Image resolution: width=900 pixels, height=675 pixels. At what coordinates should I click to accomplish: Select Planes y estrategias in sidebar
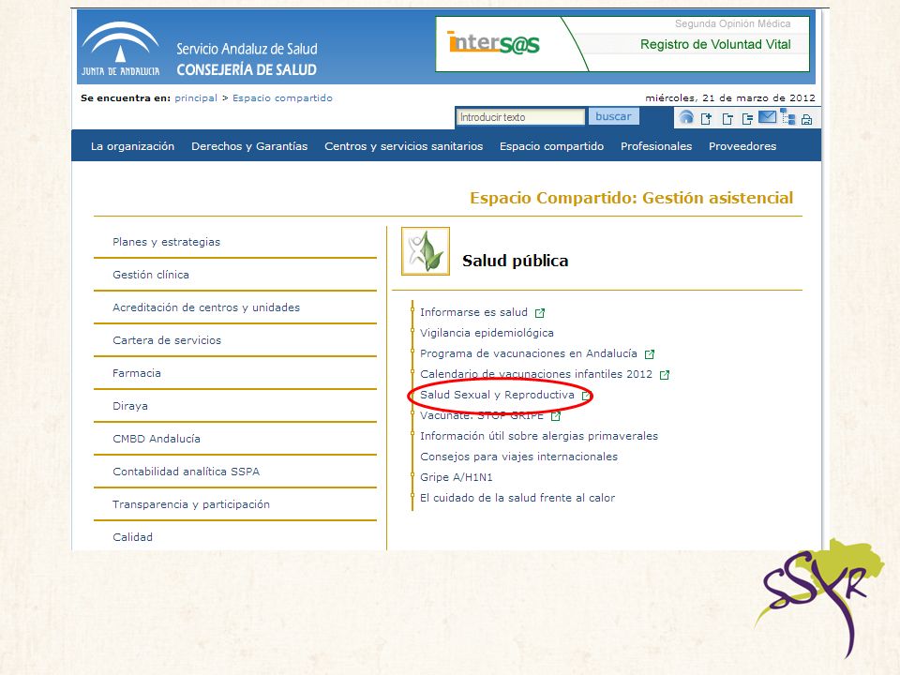point(167,242)
